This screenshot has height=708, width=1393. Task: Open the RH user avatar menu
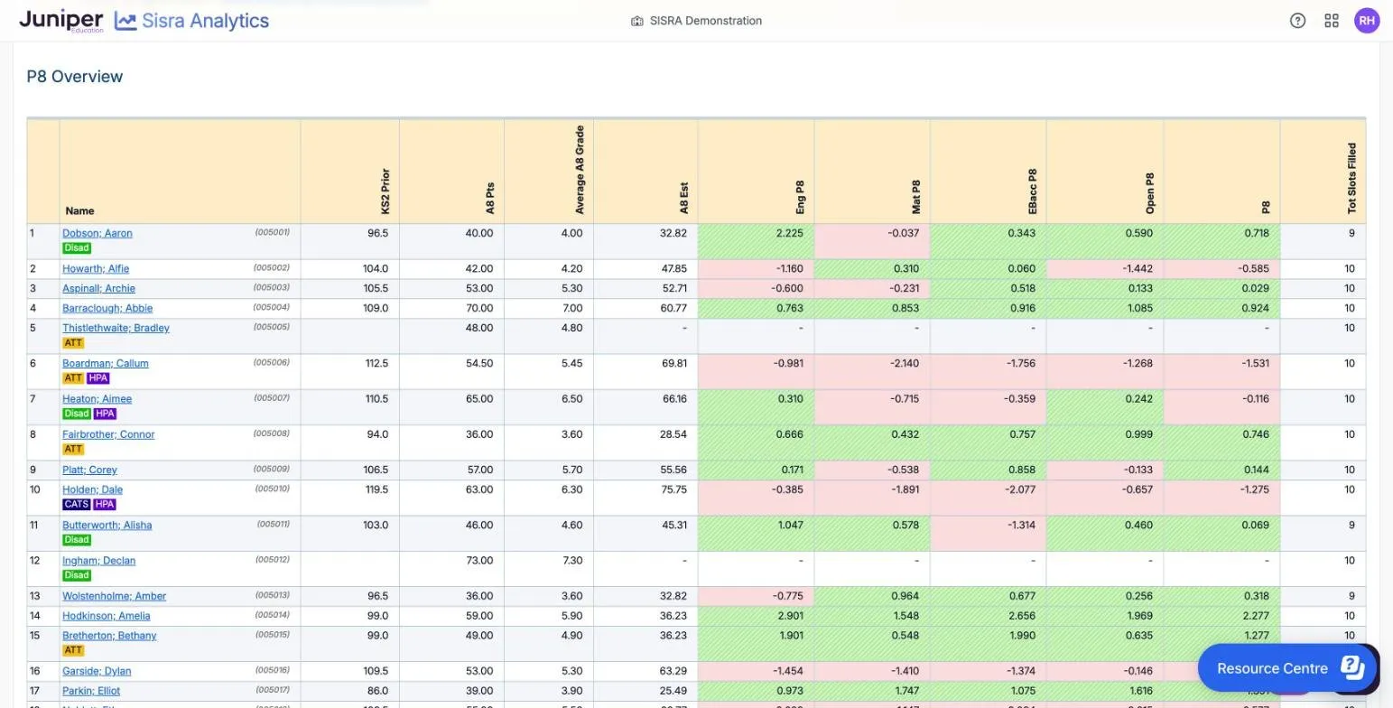click(x=1367, y=21)
